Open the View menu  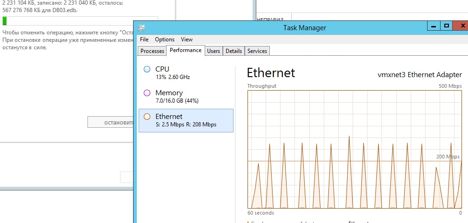(x=187, y=39)
